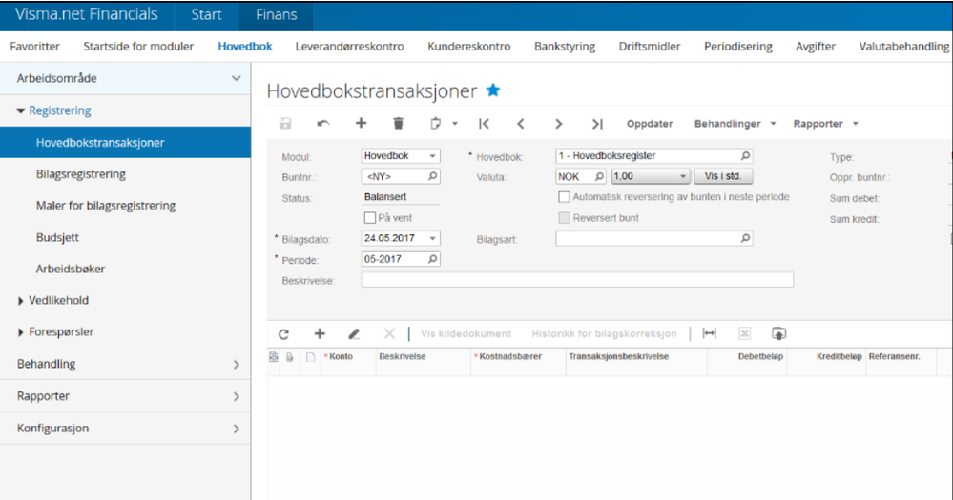This screenshot has width=953, height=500.
Task: Click the document column header icon
Action: [x=311, y=357]
